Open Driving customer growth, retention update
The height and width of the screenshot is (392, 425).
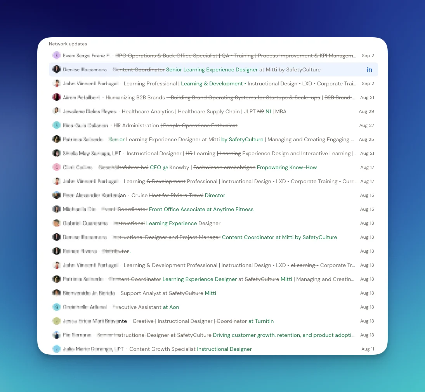(213, 335)
